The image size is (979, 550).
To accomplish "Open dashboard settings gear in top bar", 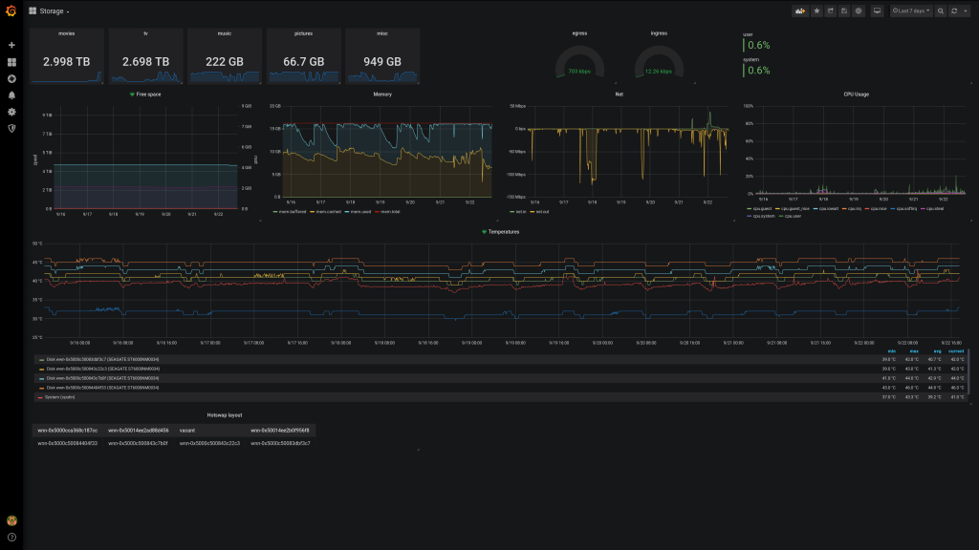I will tap(859, 11).
